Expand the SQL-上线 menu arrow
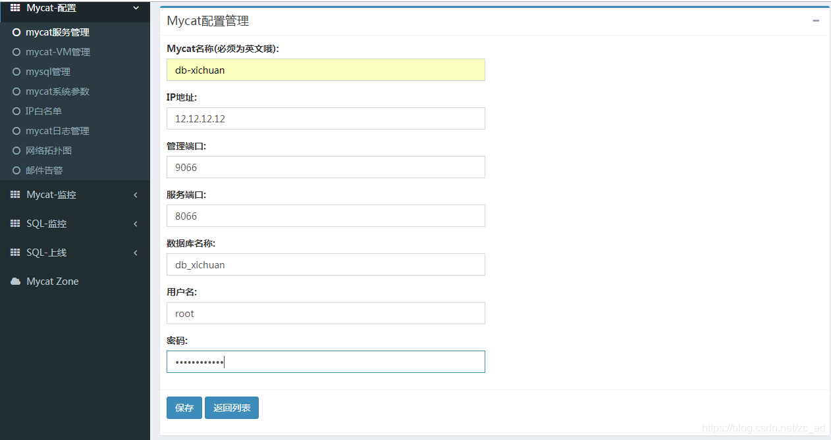Viewport: 831px width, 440px height. (136, 253)
